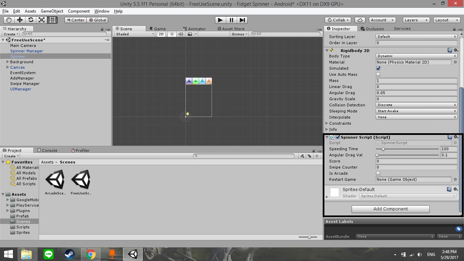Screen dimensions: 464x261
Task: Open Rigidbody 2D gear settings menu
Action: click(456, 50)
